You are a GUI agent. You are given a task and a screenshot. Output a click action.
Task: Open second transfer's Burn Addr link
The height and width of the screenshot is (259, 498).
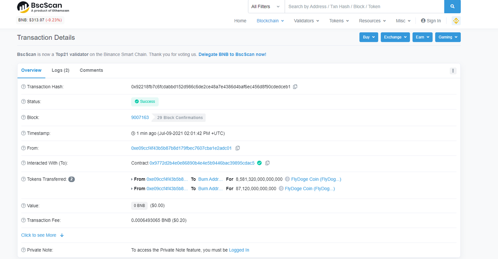point(210,189)
